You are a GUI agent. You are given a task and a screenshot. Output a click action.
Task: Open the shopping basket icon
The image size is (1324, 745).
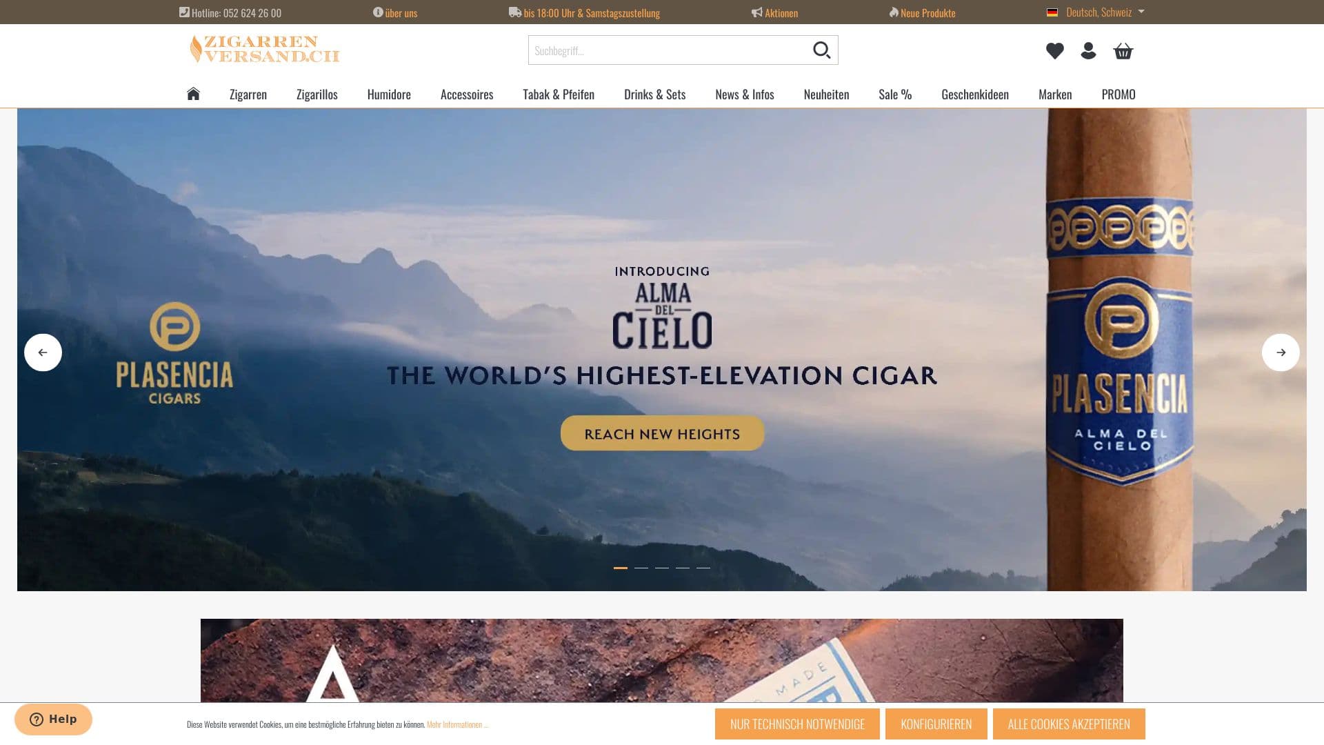1123,51
